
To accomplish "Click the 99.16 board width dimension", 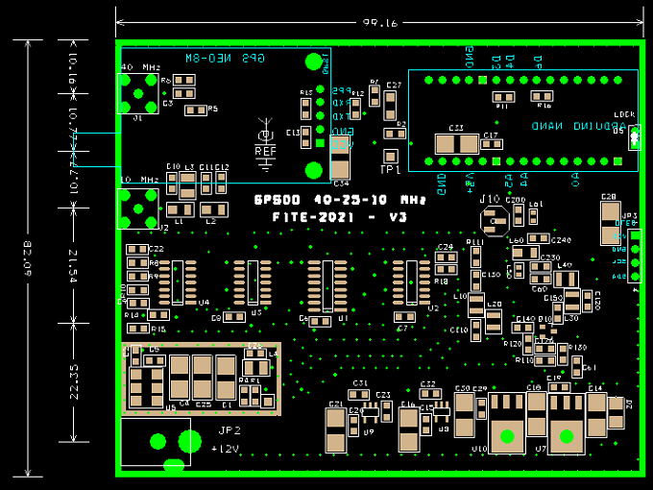I will (380, 23).
